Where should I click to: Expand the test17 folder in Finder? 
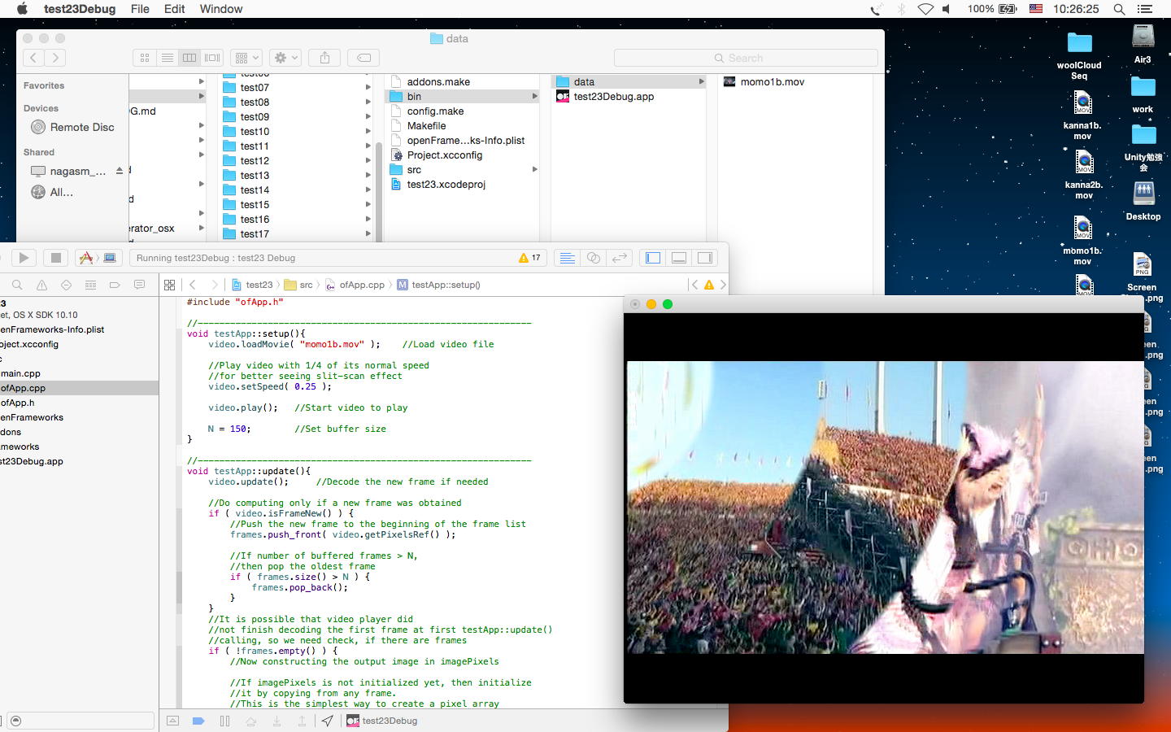[368, 234]
